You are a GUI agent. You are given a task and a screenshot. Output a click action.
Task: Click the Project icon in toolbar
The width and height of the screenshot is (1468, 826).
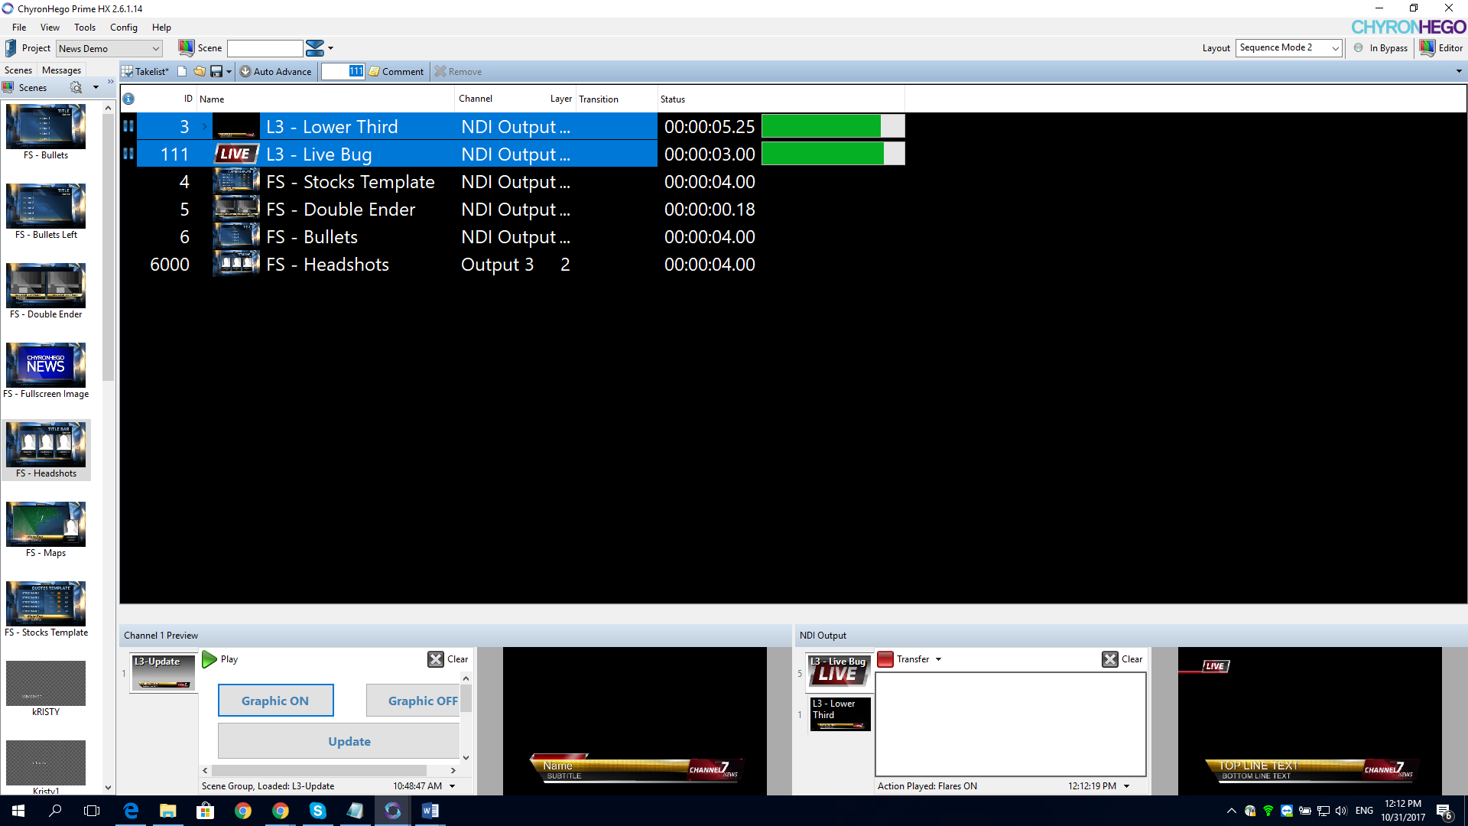[x=11, y=48]
